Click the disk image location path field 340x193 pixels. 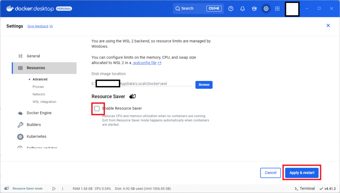pos(141,84)
